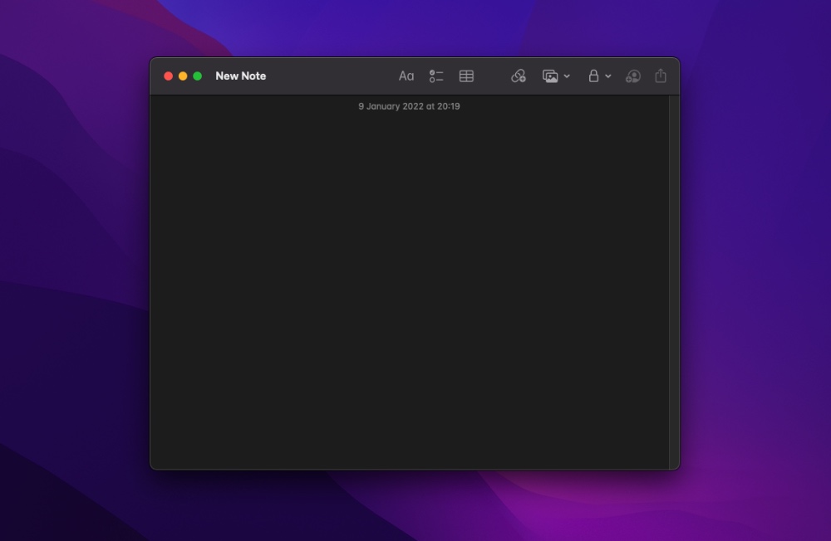Screen dimensions: 831x541
Task: Click the add link icon
Action: click(x=519, y=76)
